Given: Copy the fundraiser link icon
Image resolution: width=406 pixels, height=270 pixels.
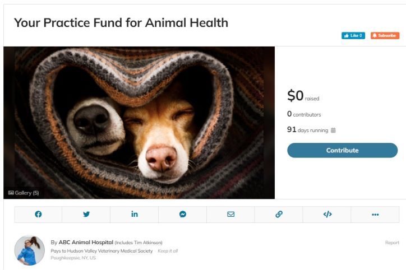Looking at the screenshot, I should click(279, 214).
